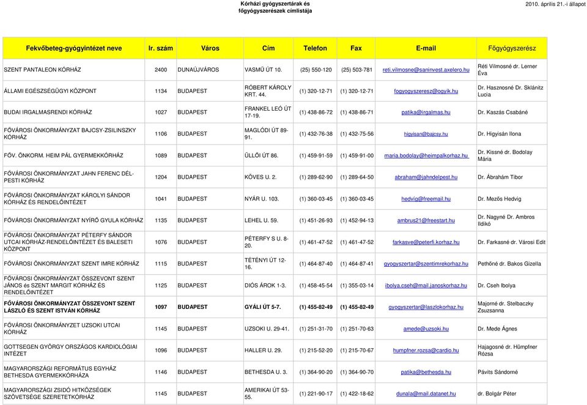This screenshot has height=405, width=587.
Task: Click the fogyogyszeresz@ogyik.hu email link
Action: [x=426, y=91]
